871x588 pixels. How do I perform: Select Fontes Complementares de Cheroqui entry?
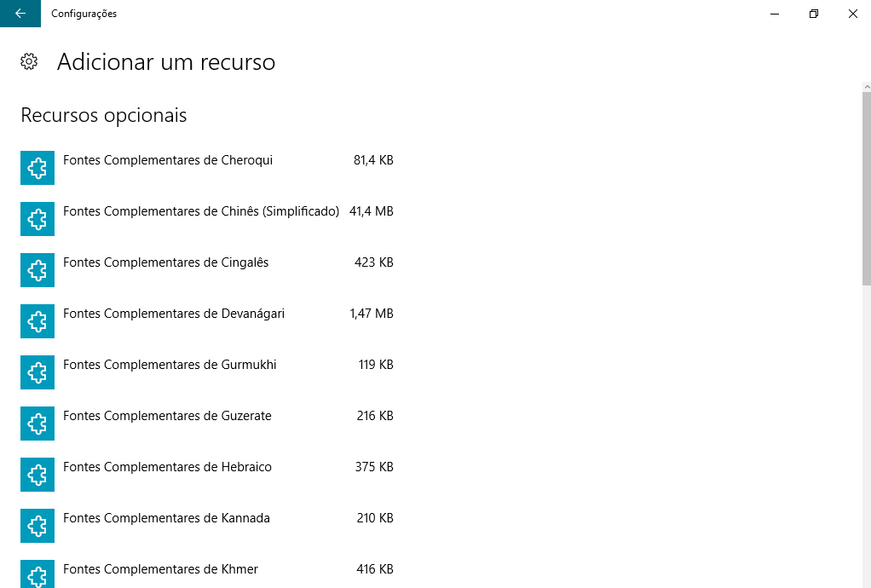click(x=206, y=168)
